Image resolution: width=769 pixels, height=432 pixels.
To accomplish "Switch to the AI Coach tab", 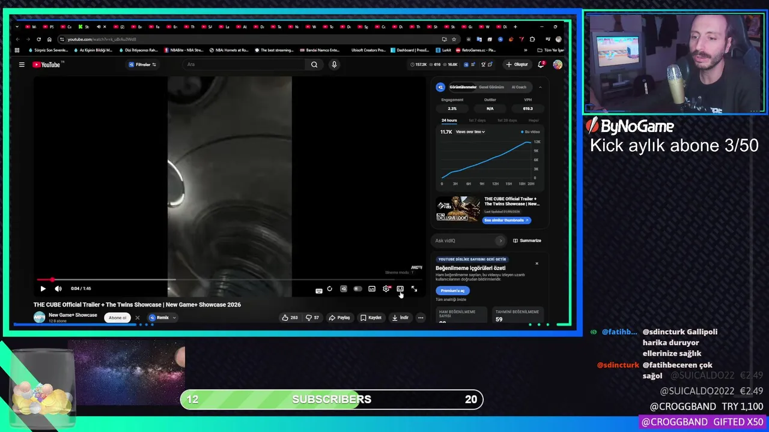I will 518,87.
